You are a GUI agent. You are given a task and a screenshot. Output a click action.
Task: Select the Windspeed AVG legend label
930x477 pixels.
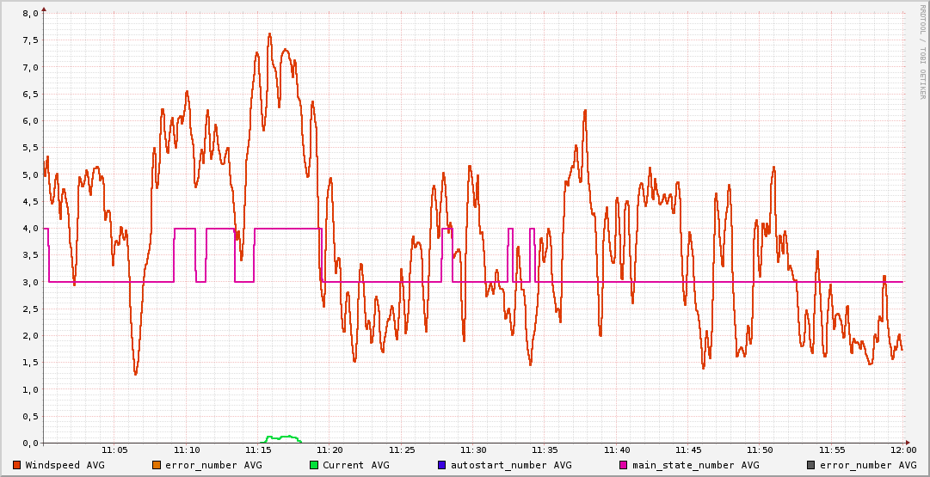65,465
